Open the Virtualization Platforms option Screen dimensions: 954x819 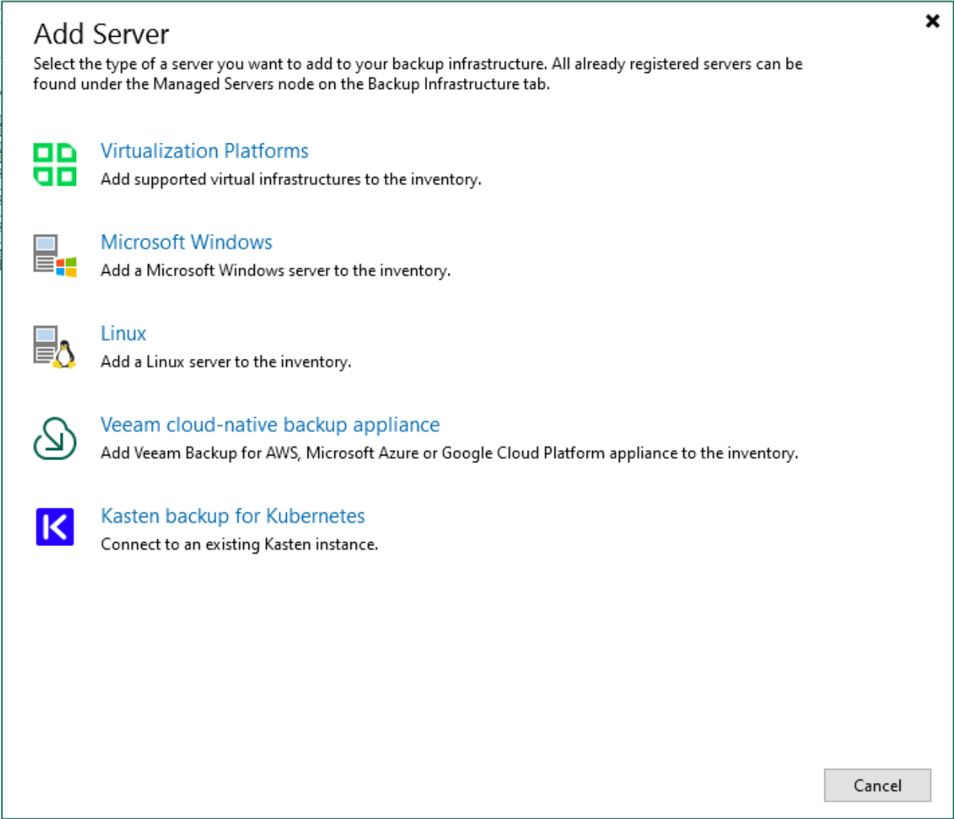pos(204,151)
